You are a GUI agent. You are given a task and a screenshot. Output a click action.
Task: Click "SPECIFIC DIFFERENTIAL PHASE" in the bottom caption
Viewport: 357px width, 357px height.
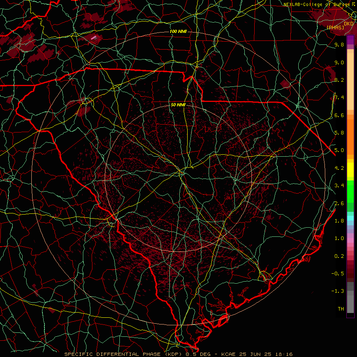(x=113, y=354)
